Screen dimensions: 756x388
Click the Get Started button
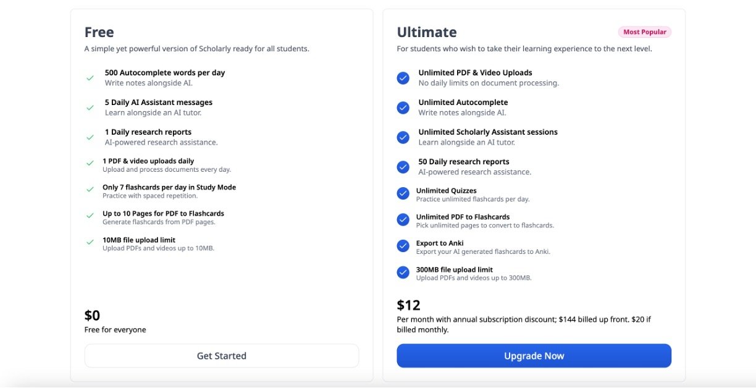click(x=221, y=356)
